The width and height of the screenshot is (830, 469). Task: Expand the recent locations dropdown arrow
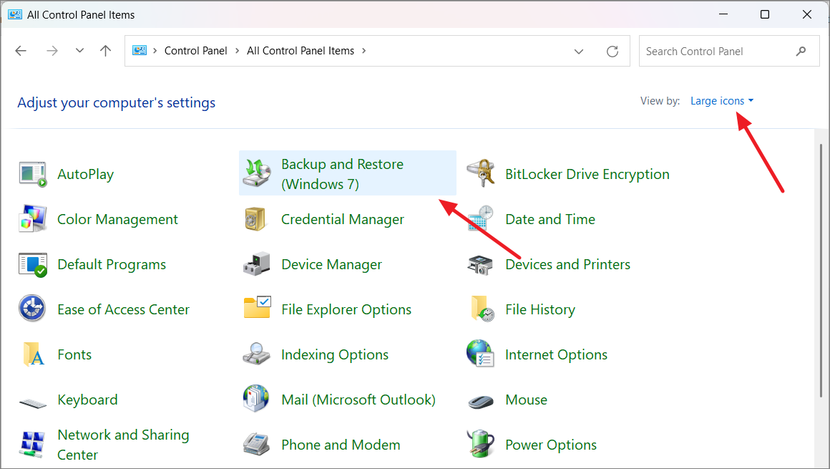pyautogui.click(x=79, y=51)
